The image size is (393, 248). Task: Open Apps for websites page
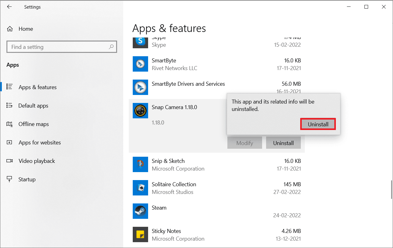pyautogui.click(x=40, y=143)
